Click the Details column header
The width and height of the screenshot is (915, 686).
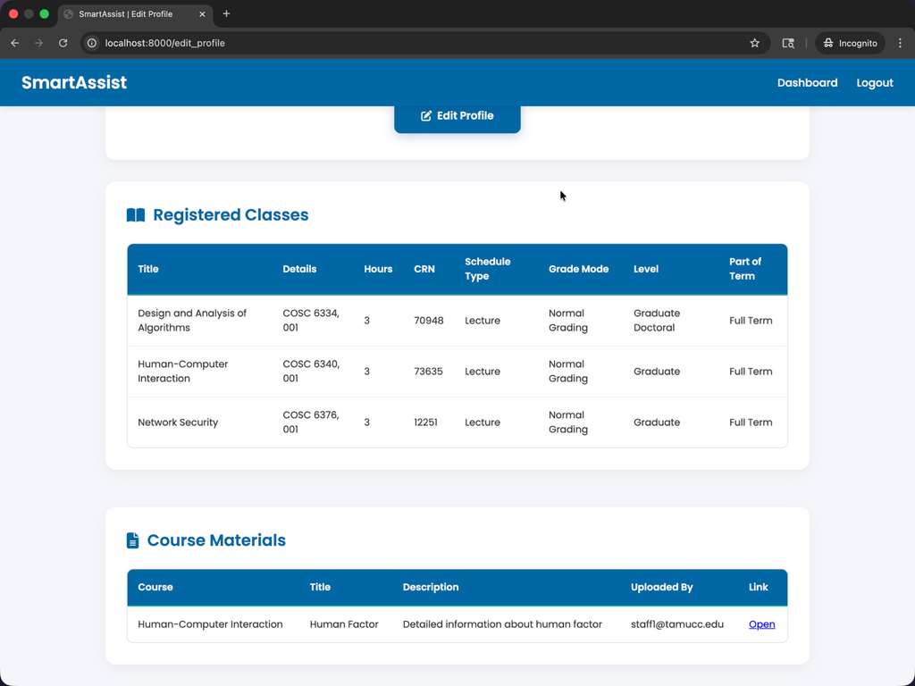point(299,269)
